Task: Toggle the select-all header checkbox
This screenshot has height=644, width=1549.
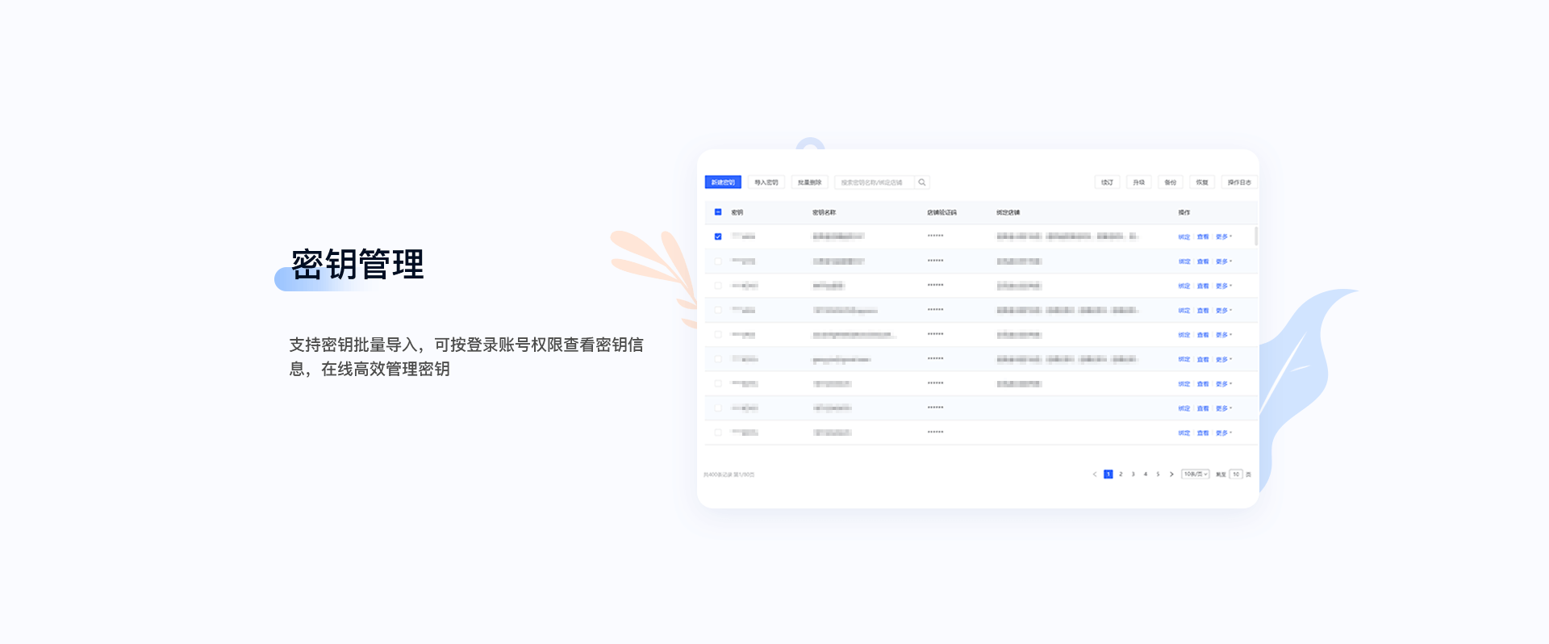Action: pyautogui.click(x=718, y=212)
